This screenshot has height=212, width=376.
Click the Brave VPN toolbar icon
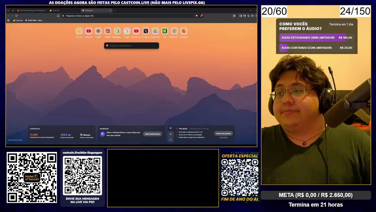252,16
